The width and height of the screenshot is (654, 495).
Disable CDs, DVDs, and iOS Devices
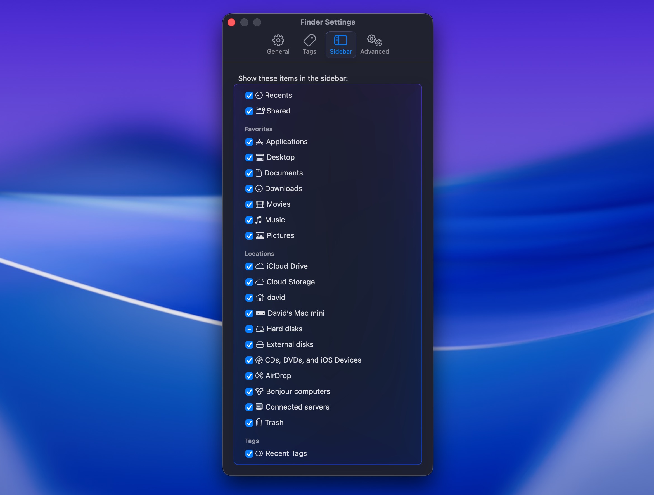click(249, 360)
